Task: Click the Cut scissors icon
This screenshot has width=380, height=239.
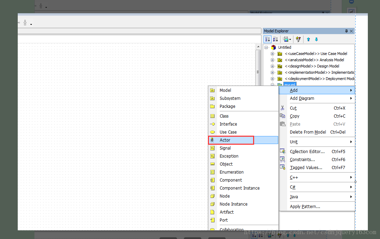Action: pyautogui.click(x=283, y=108)
